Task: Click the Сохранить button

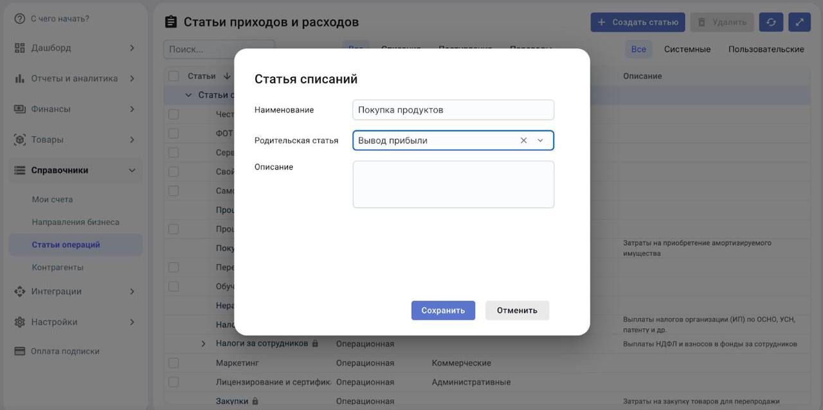Action: (443, 310)
